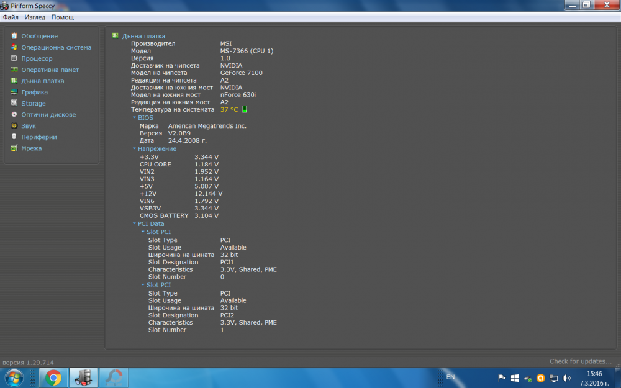Collapse the PCI Data section
This screenshot has height=388, width=621.
[134, 223]
